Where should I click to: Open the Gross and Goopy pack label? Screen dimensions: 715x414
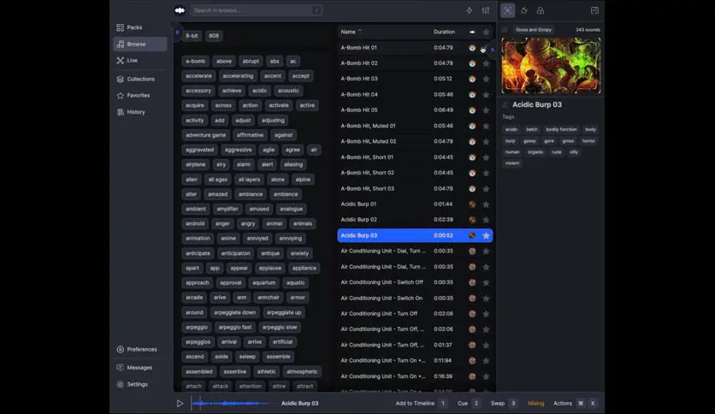[534, 30]
